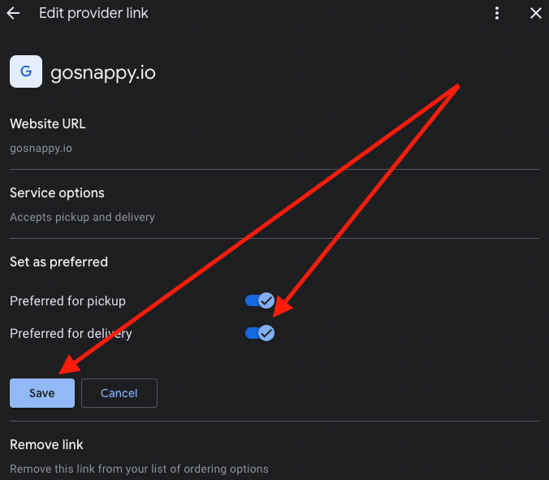Disable the Preferred for delivery switch
The image size is (549, 480).
point(260,333)
